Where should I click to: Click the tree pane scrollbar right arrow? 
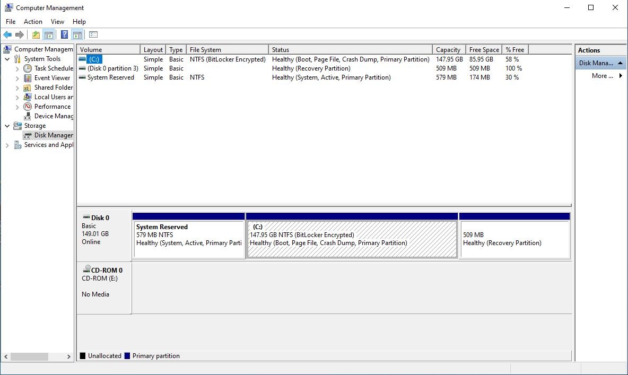[x=69, y=356]
